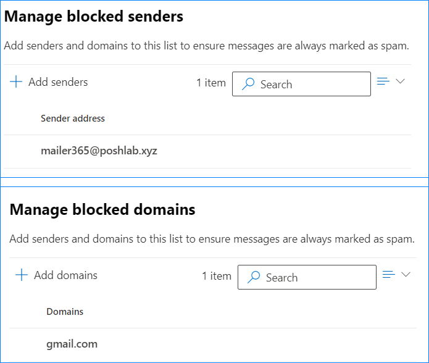The height and width of the screenshot is (363, 429).
Task: Expand the chevron dropdown in blocked domains toolbar
Action: 406,274
